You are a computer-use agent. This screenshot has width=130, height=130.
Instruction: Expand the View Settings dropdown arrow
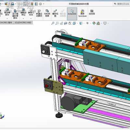point(108,23)
